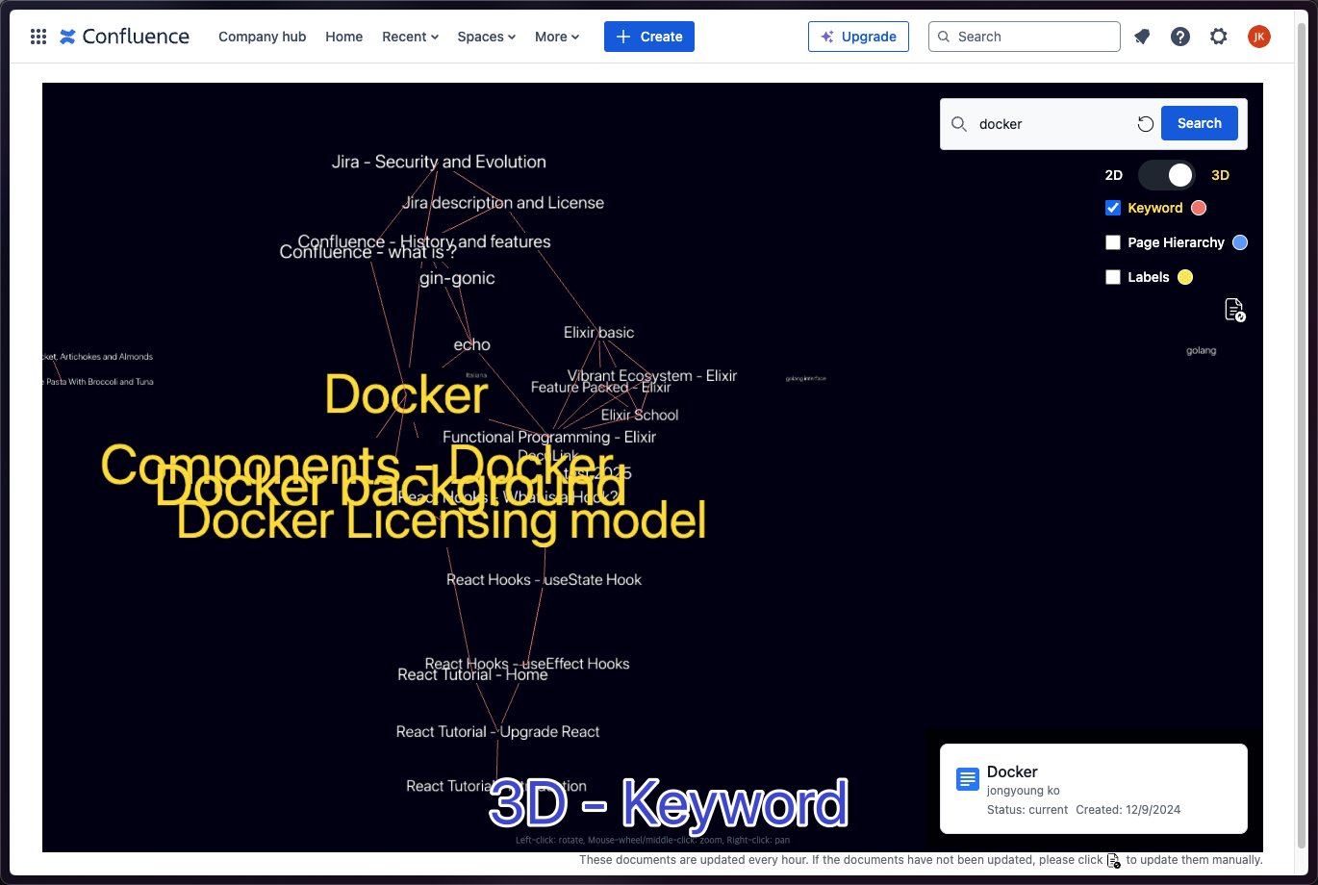Click the yellow Labels color dot

coord(1185,277)
